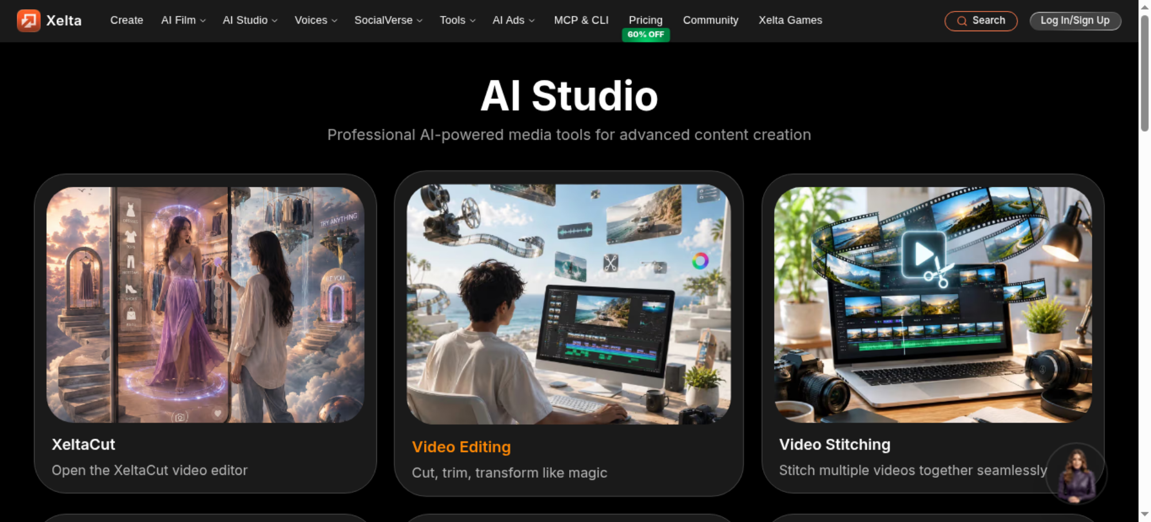Expand the AI Studio menu chevron
1151x522 pixels.
click(x=275, y=21)
